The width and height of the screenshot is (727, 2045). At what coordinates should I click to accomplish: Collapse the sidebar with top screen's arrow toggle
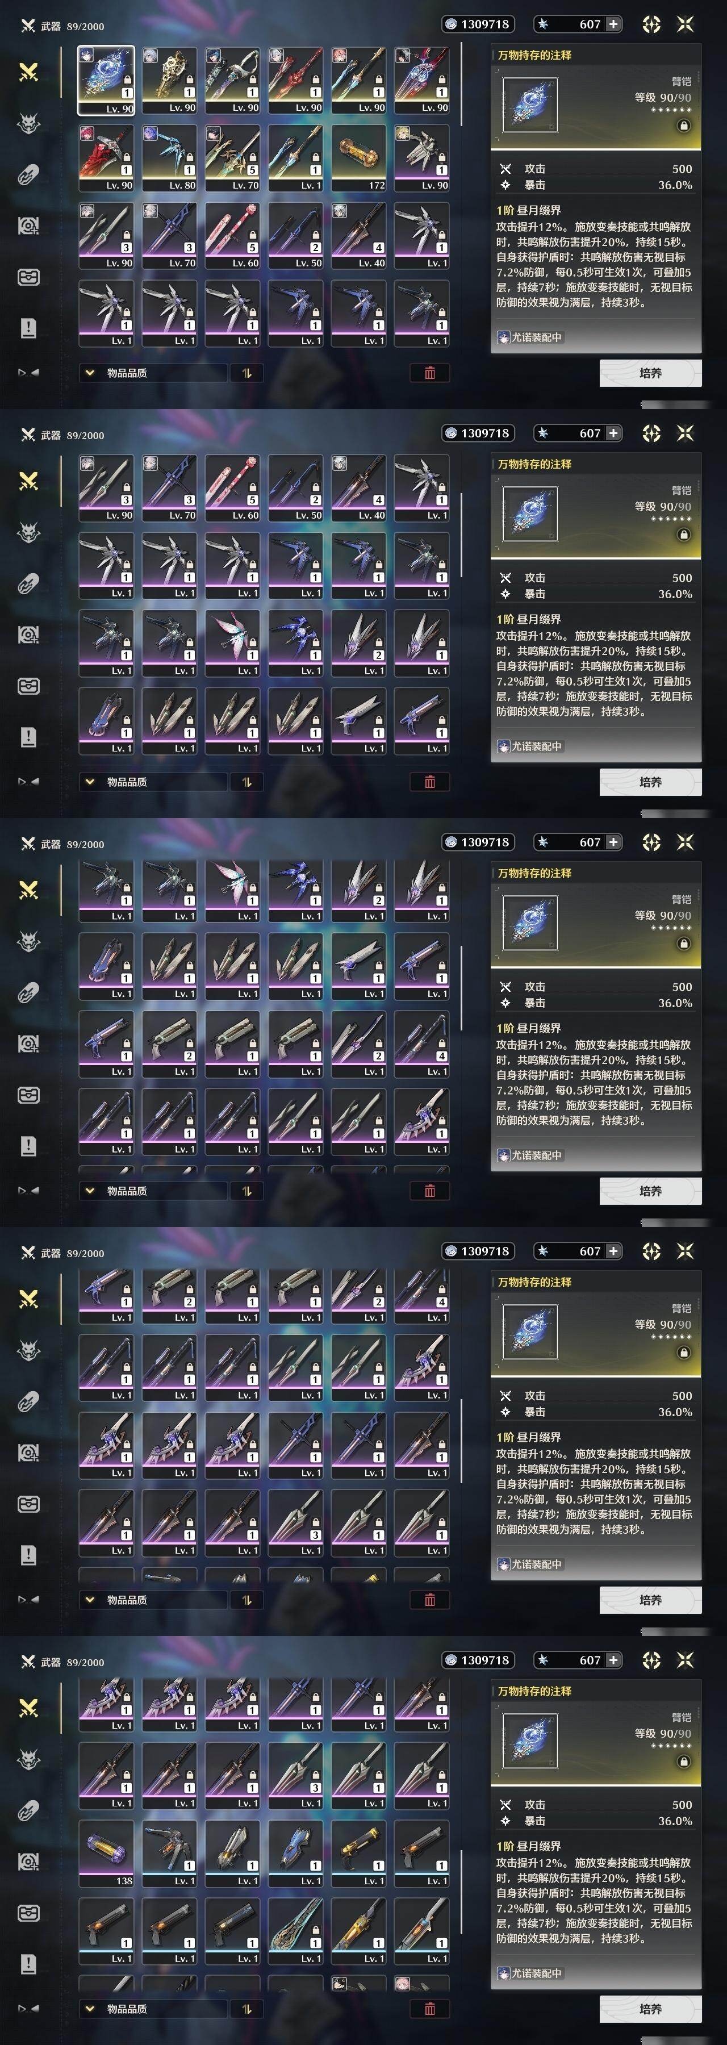click(x=28, y=372)
